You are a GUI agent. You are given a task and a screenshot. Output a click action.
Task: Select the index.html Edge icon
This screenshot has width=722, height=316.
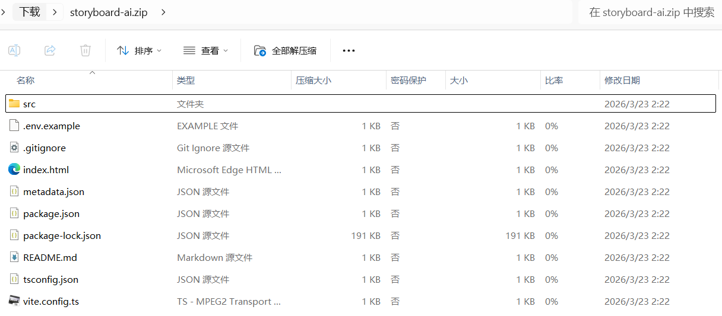14,170
